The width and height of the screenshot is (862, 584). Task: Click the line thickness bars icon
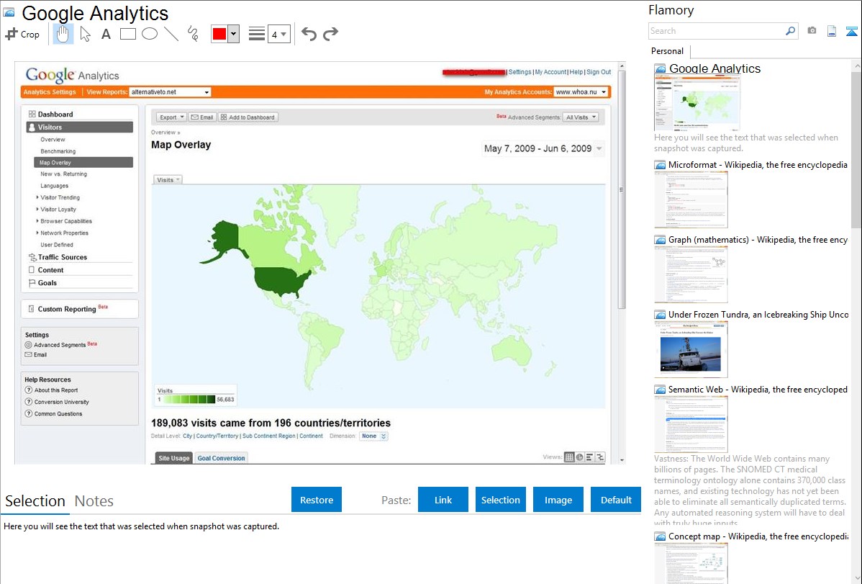click(x=257, y=34)
